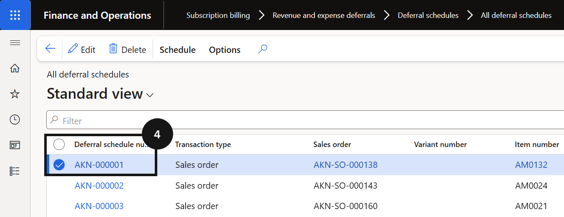Open Favorites star in sidebar
Image resolution: width=564 pixels, height=217 pixels.
click(x=15, y=94)
